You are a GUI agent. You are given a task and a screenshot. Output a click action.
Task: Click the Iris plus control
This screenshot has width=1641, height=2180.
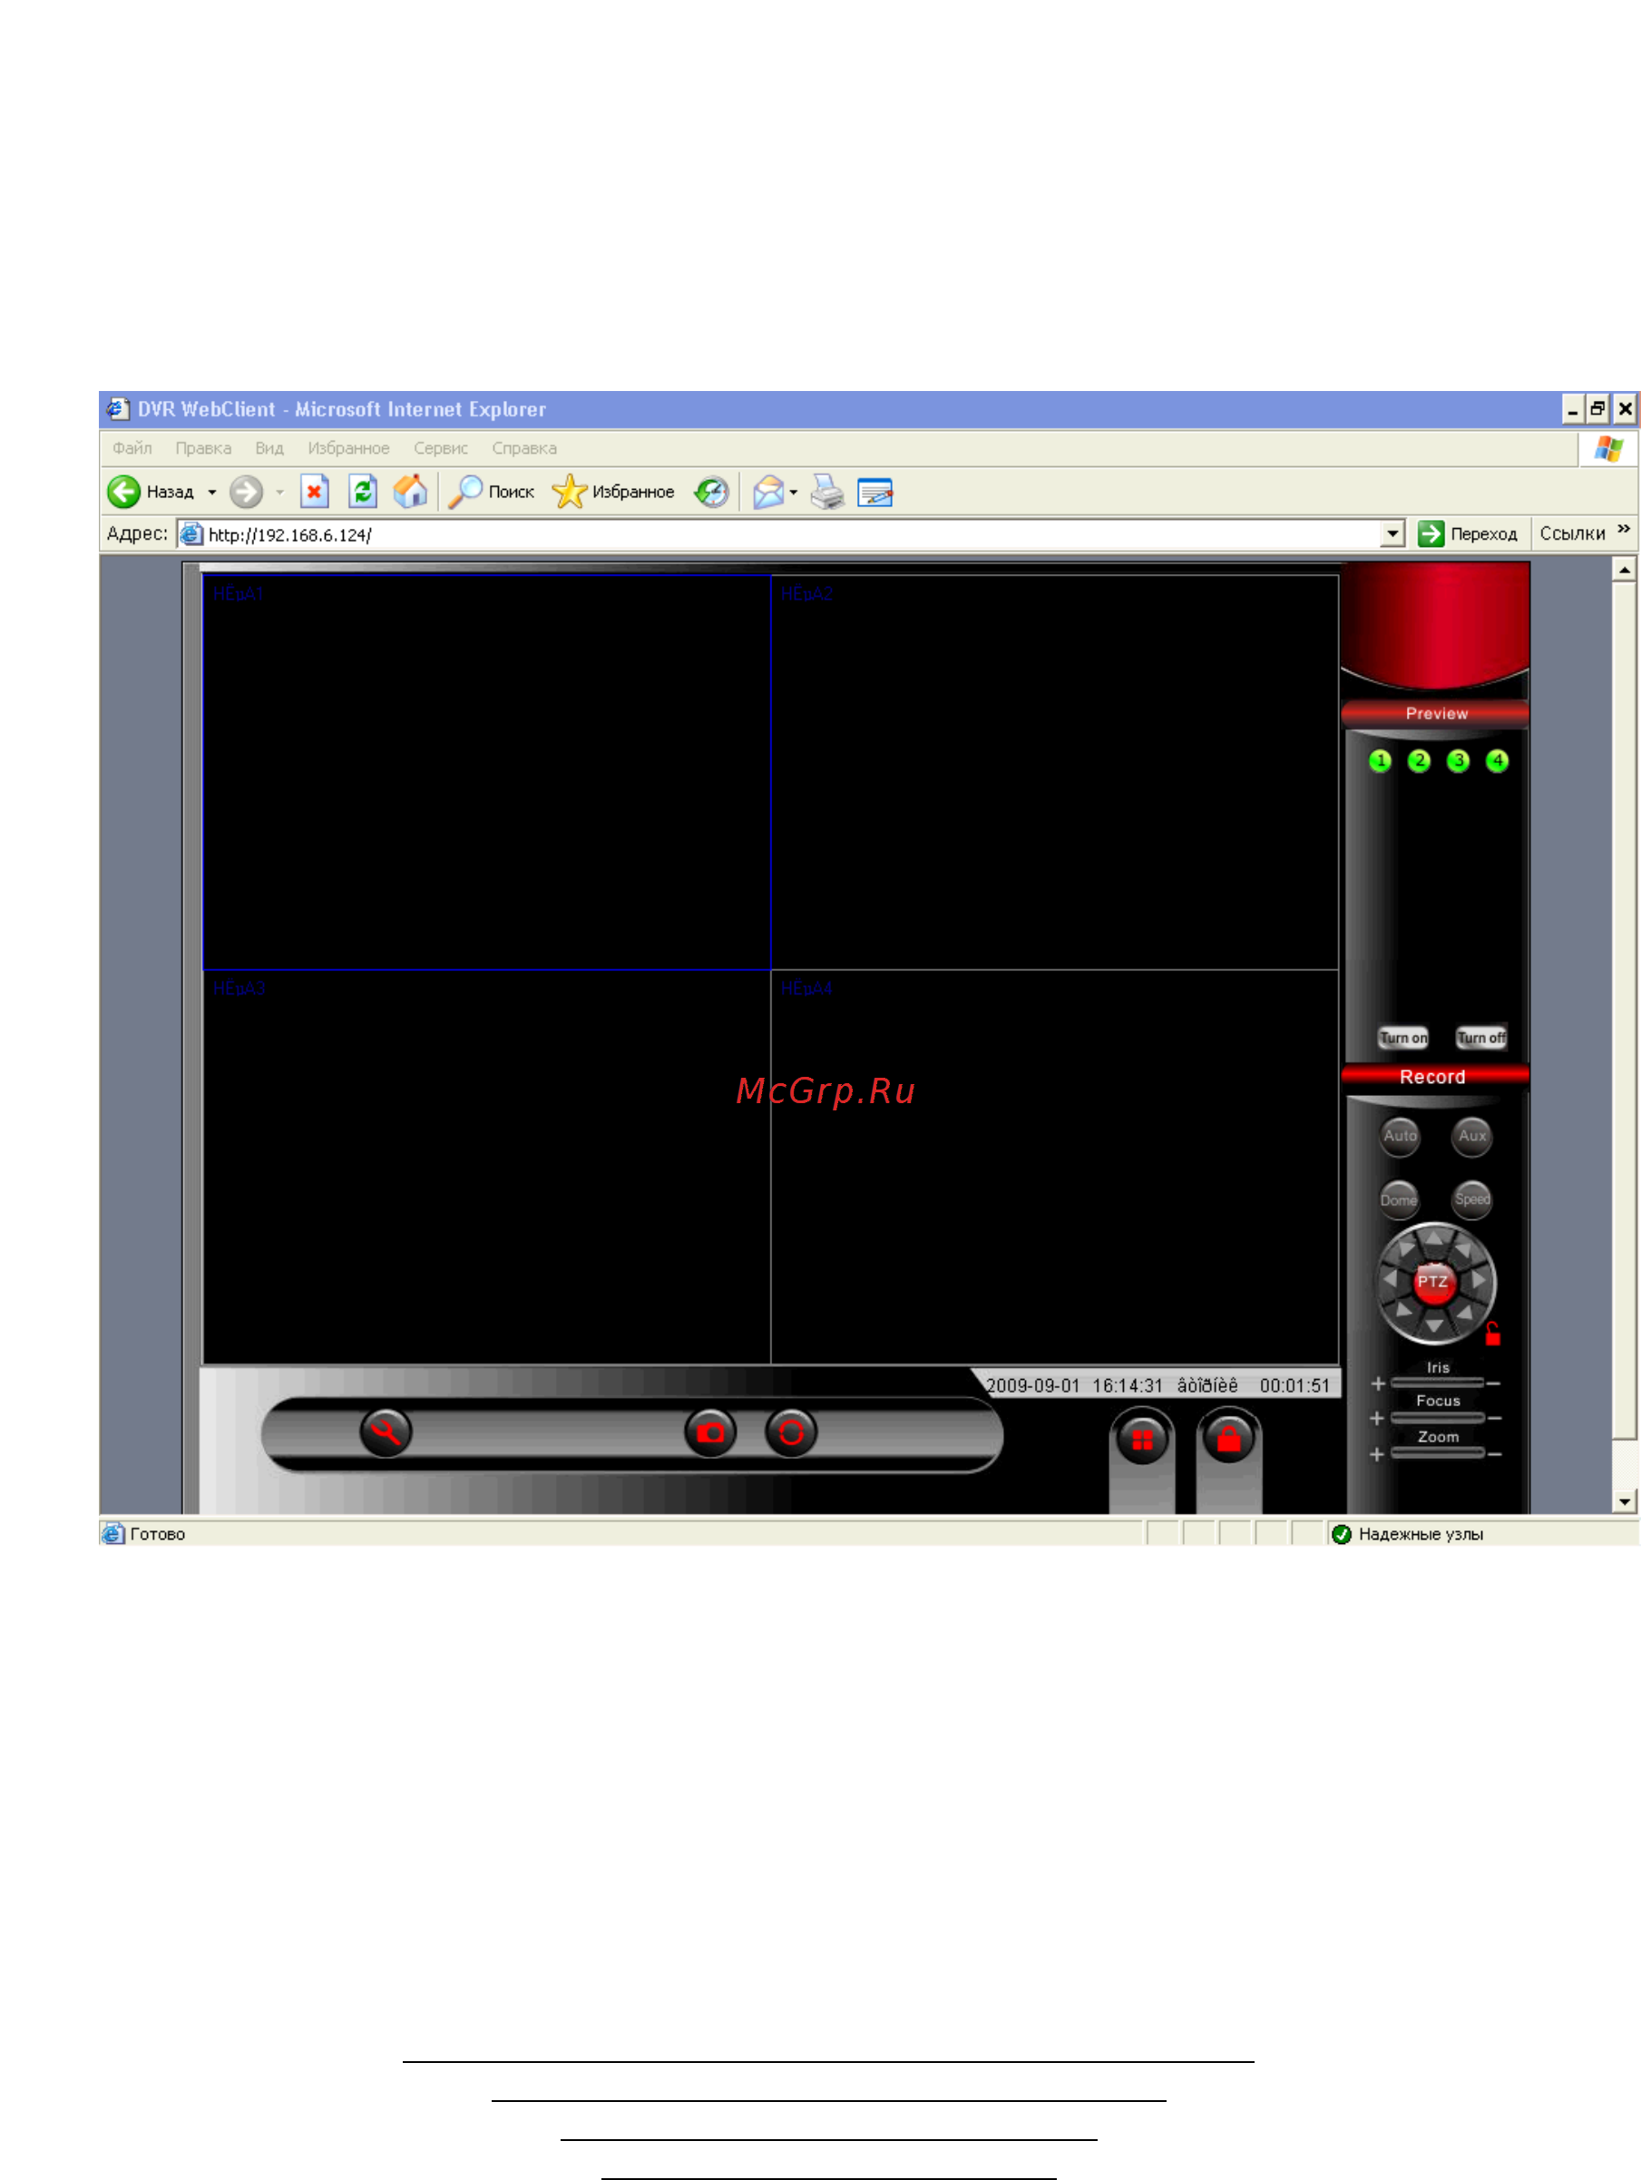(x=1378, y=1383)
